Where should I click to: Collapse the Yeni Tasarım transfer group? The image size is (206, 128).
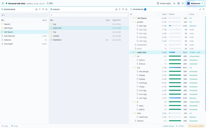(131, 18)
